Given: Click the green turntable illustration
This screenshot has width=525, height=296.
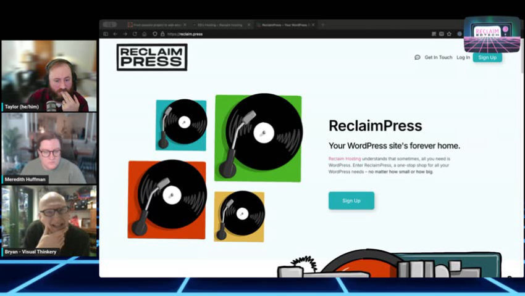Looking at the screenshot, I should pos(258,138).
